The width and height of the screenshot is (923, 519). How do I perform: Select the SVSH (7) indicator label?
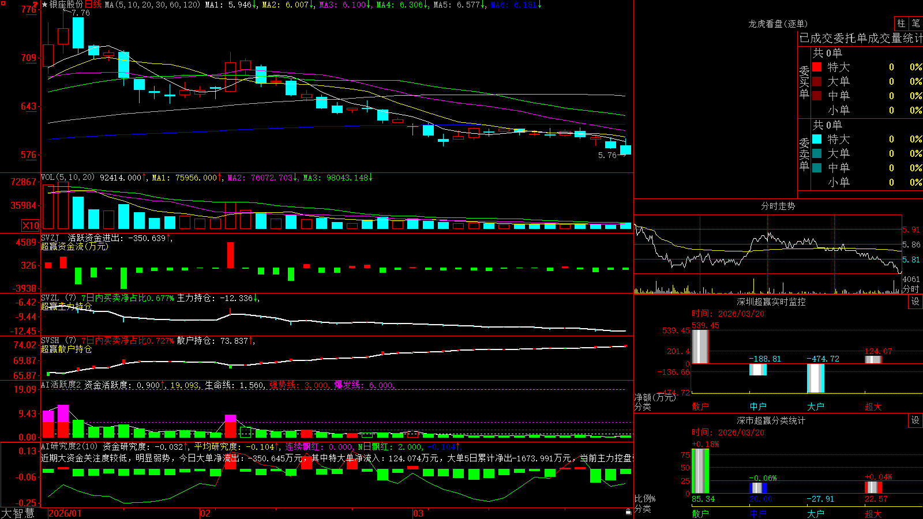pyautogui.click(x=58, y=341)
